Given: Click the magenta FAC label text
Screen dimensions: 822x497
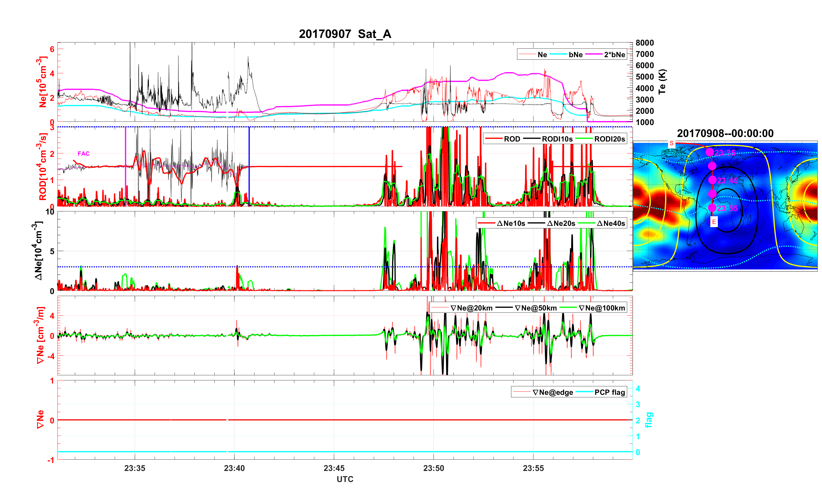Looking at the screenshot, I should (x=84, y=153).
